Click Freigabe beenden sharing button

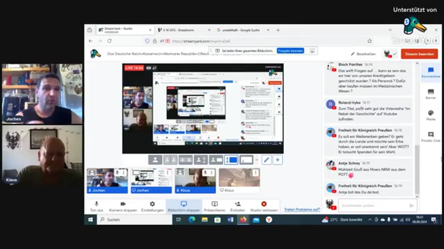click(x=290, y=51)
